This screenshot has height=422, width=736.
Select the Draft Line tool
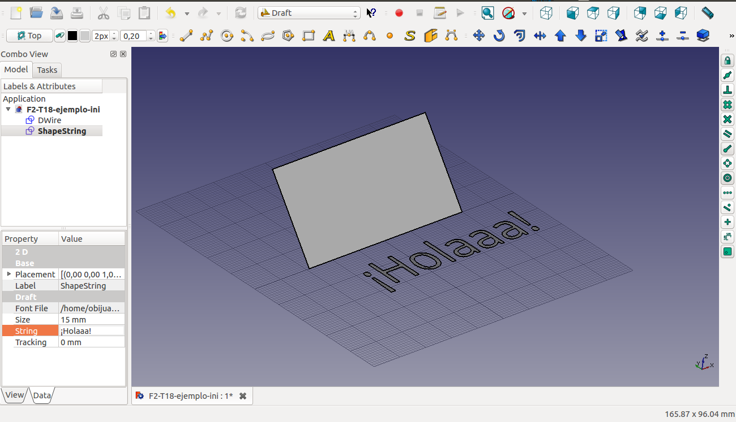[x=186, y=36]
